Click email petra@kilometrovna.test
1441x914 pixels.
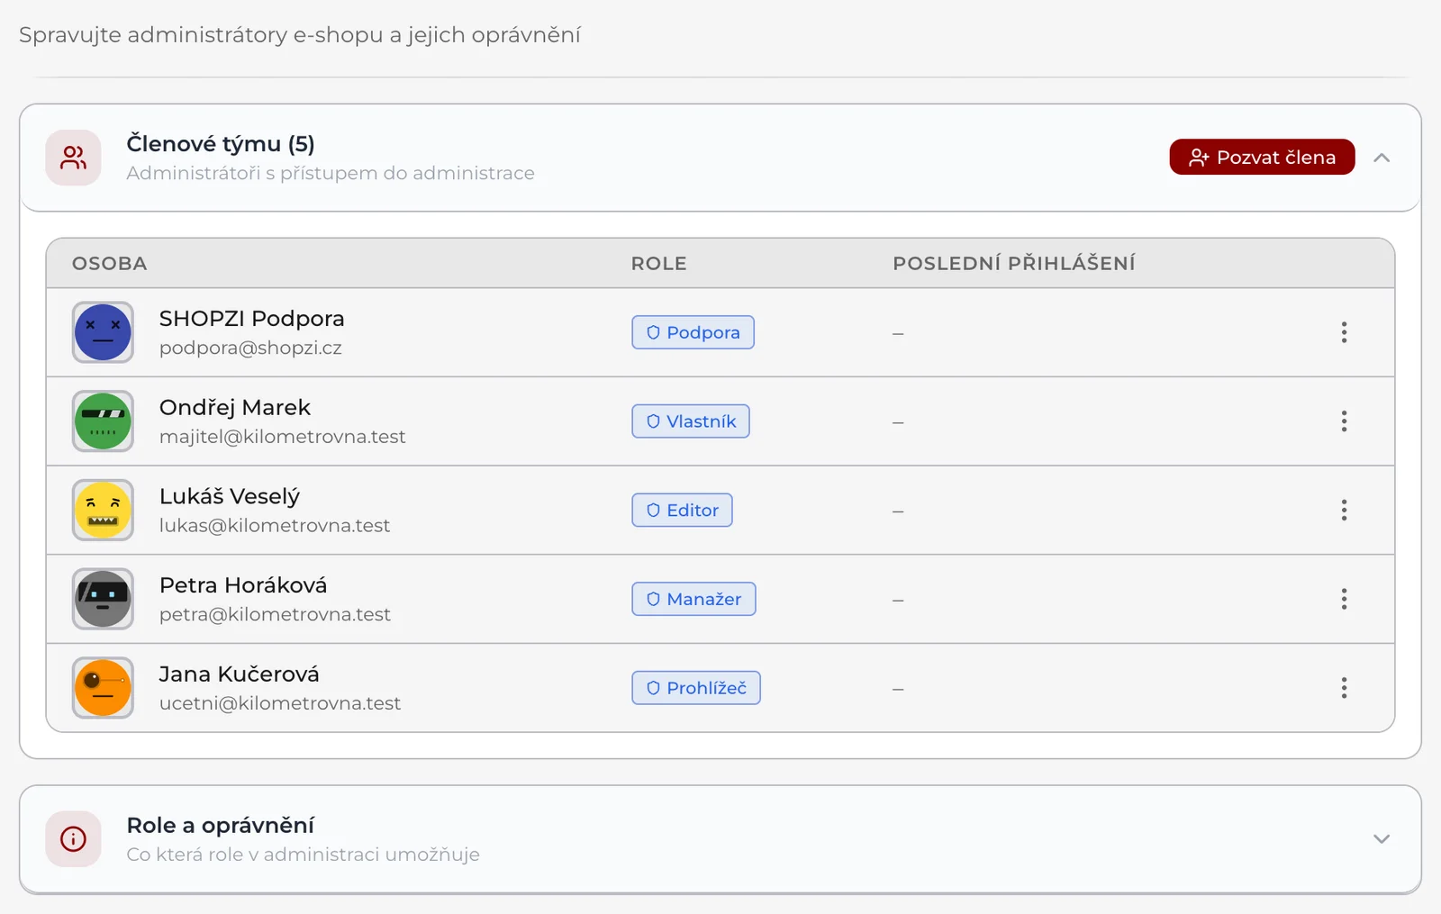pos(275,615)
